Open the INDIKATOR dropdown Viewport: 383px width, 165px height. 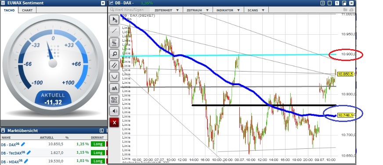(228, 10)
